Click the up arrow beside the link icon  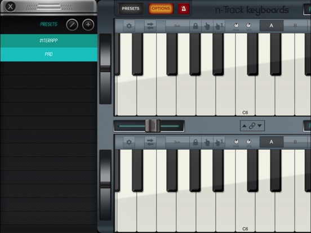click(245, 126)
